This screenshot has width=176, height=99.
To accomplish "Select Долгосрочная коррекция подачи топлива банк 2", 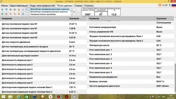I will [43, 92].
